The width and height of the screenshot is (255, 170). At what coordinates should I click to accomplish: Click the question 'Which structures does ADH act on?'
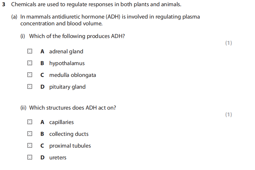coord(72,108)
